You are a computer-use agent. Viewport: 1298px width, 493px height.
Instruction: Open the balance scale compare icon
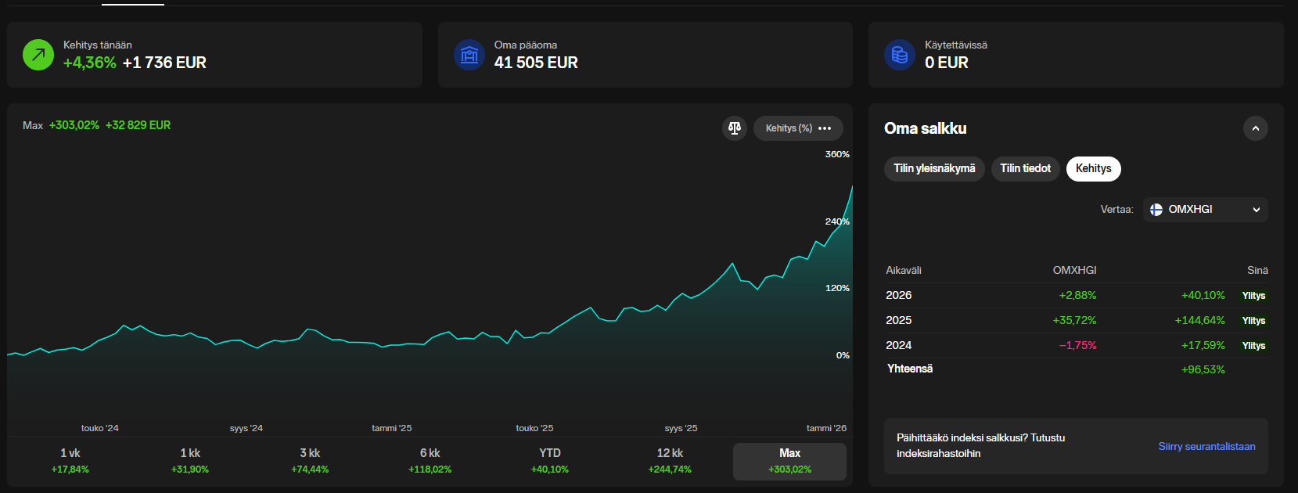click(x=735, y=128)
